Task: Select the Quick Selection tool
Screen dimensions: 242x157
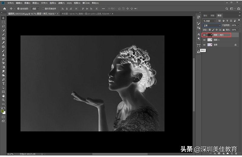Action: click(x=3, y=30)
